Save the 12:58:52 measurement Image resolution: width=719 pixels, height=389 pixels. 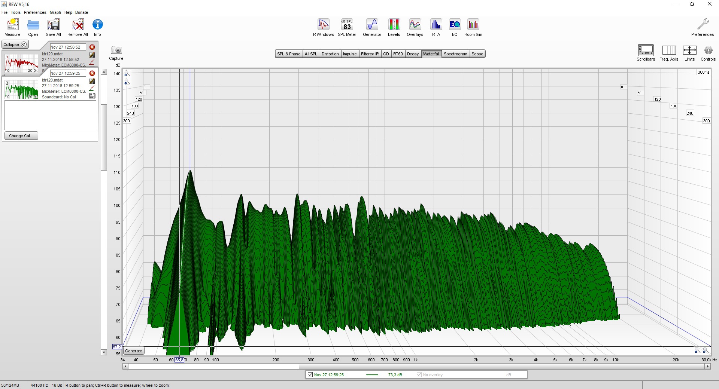point(92,55)
